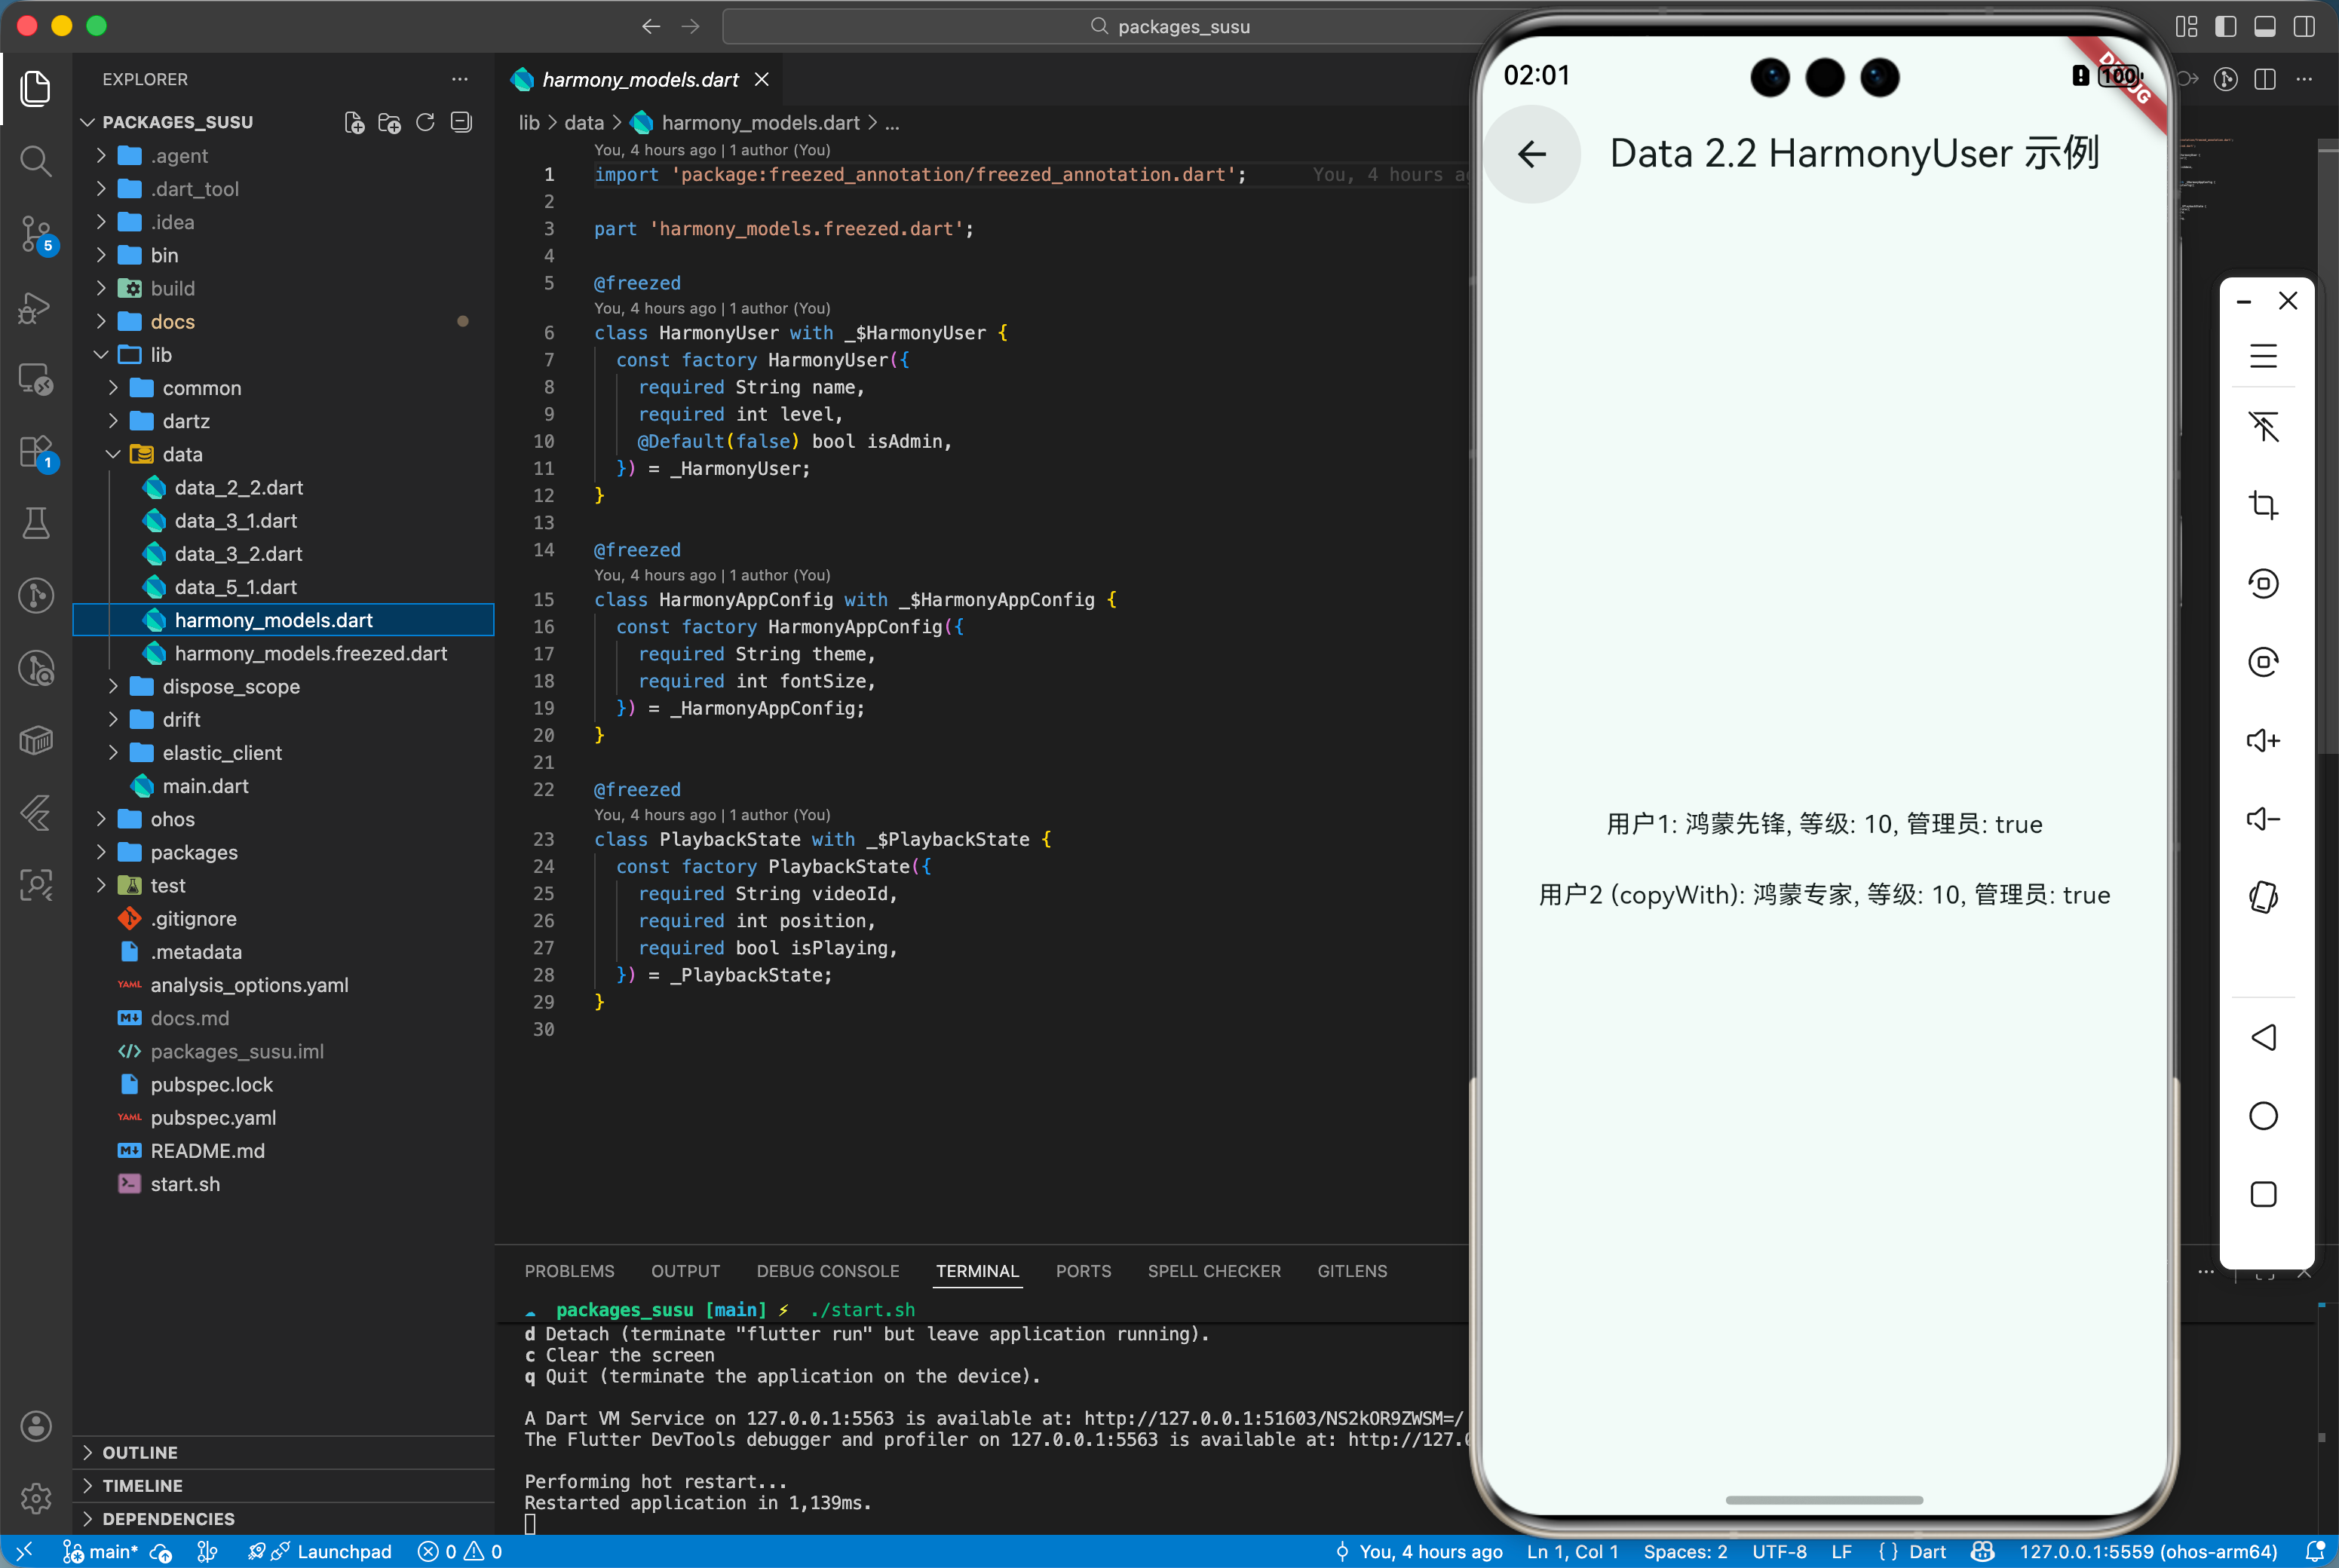The height and width of the screenshot is (1568, 2339).
Task: Switch to the PROBLEMS tab
Action: point(569,1271)
